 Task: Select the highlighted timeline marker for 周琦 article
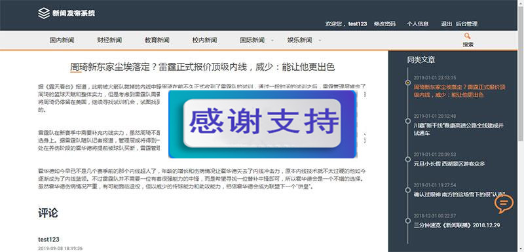(x=407, y=82)
